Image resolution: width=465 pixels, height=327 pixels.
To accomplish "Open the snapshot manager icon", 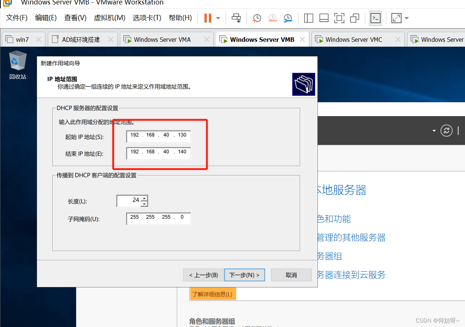I will (x=288, y=18).
